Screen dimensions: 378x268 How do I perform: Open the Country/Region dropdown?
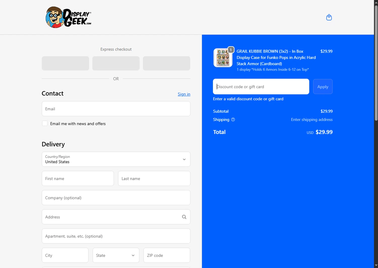click(116, 159)
